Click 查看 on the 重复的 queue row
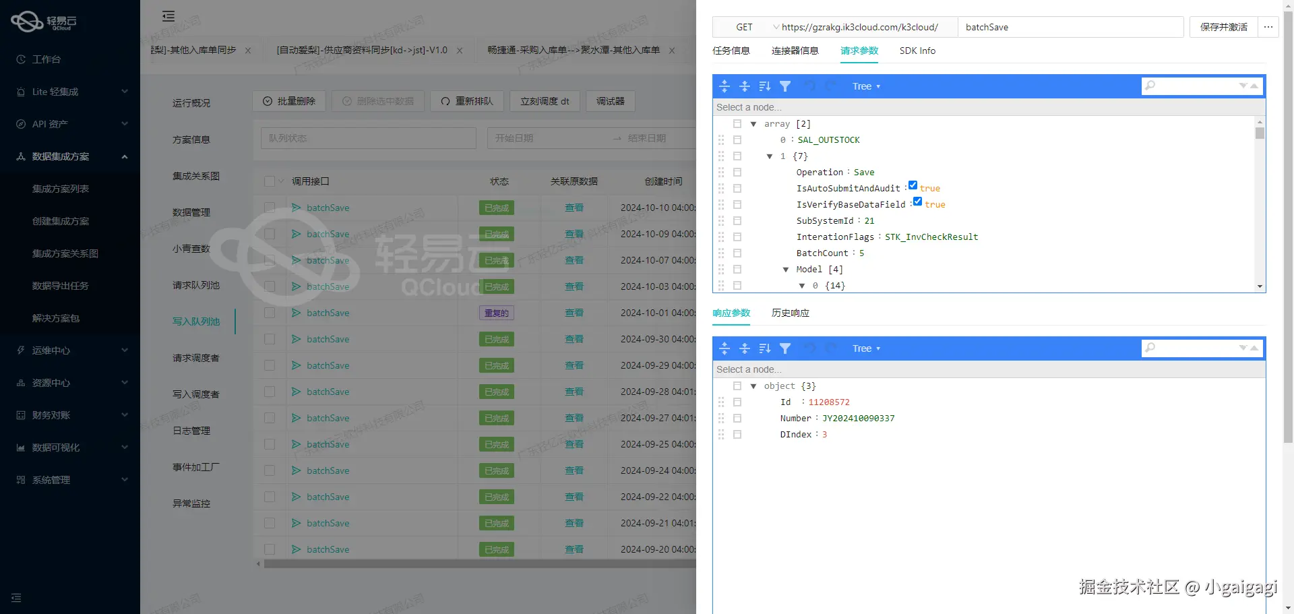 click(x=574, y=313)
